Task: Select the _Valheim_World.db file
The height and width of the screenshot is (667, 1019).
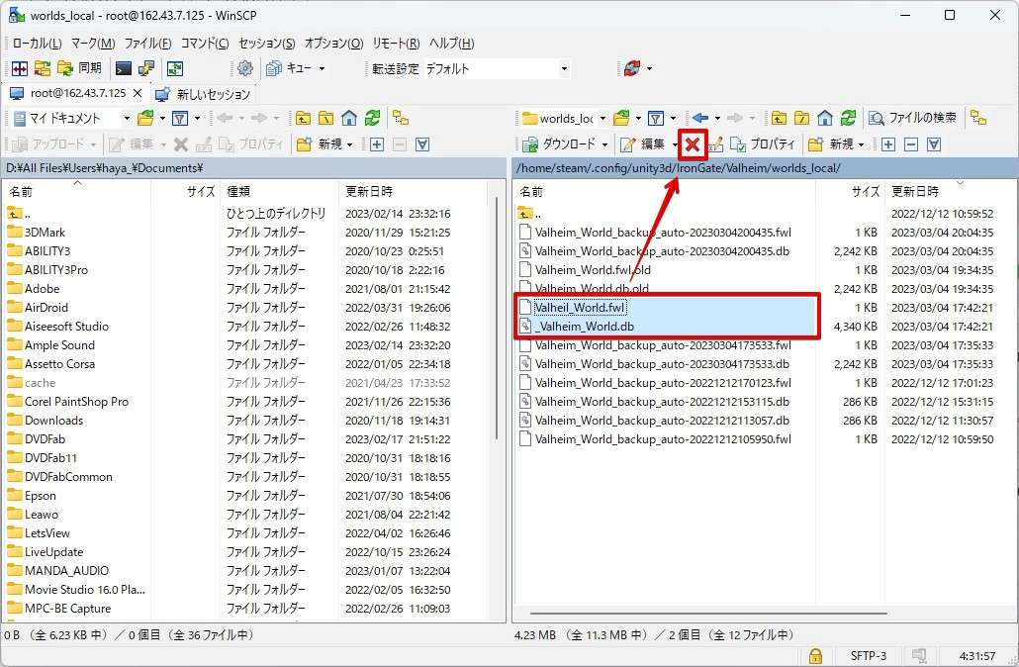Action: tap(585, 327)
